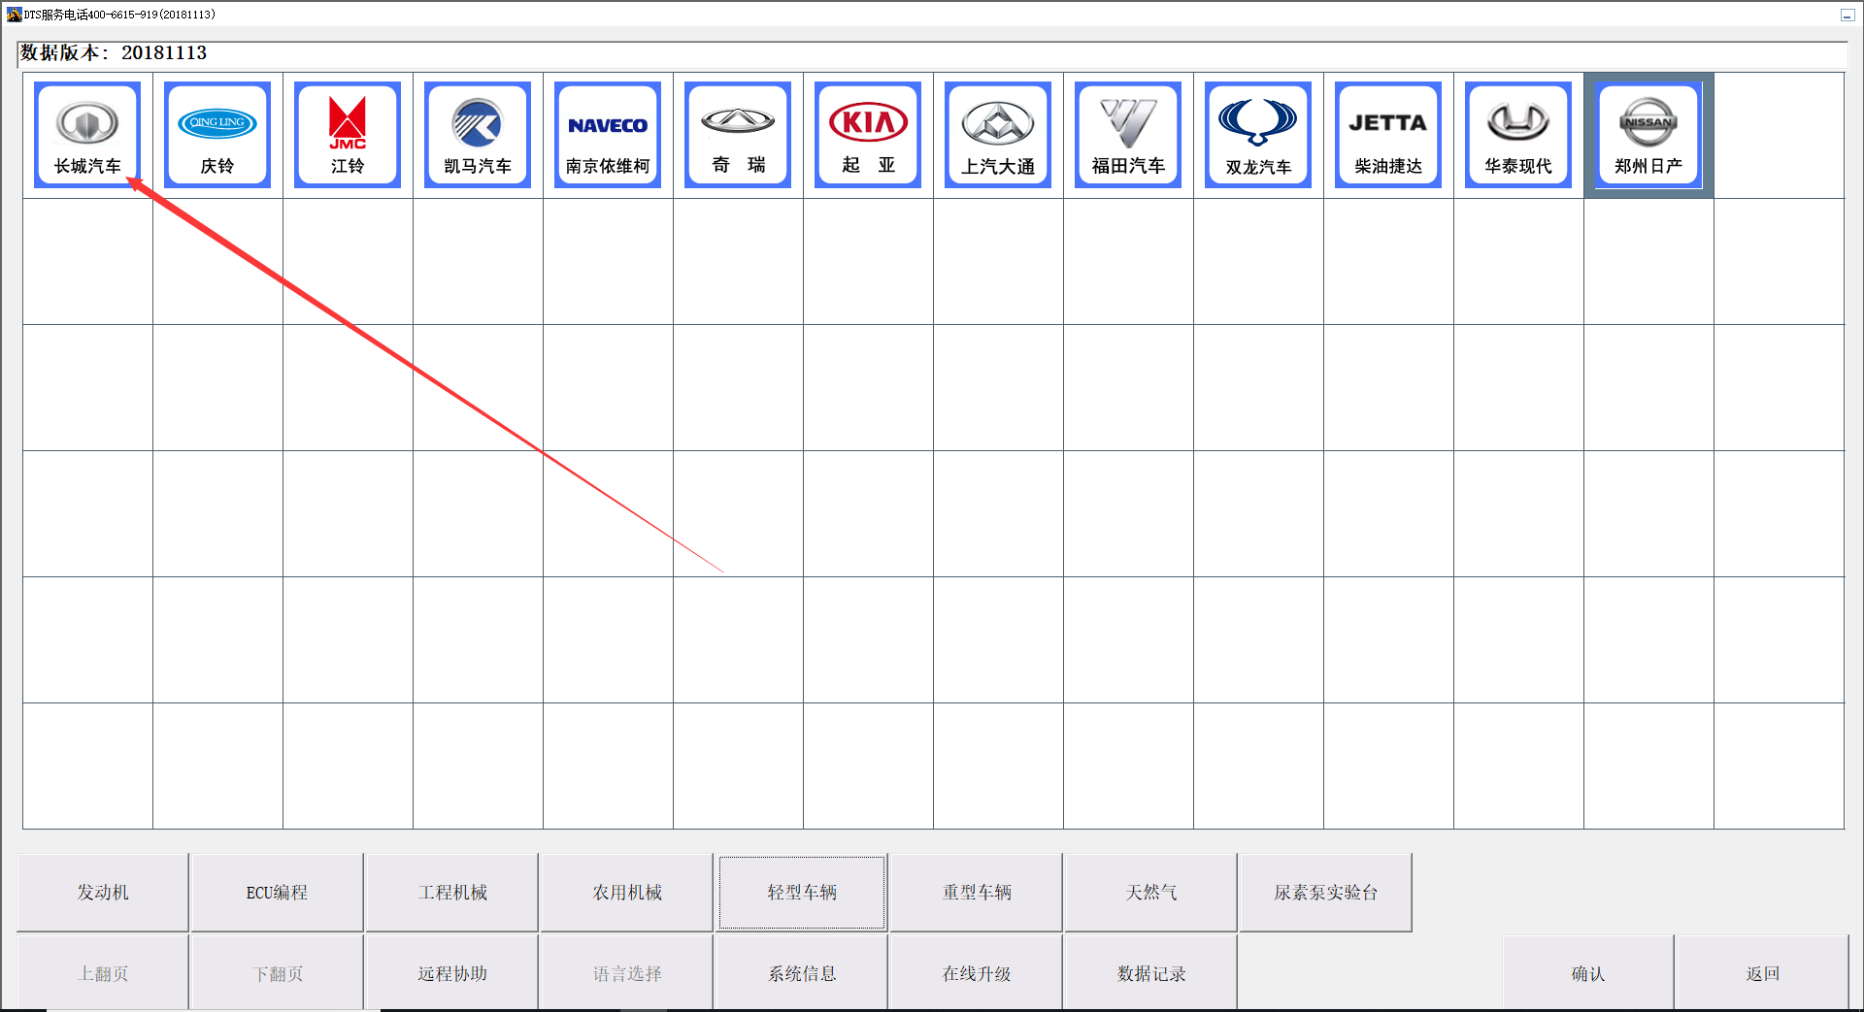Select the Great Wall 长城汽车 brand icon
Viewport: 1864px width, 1012px height.
[x=87, y=135]
